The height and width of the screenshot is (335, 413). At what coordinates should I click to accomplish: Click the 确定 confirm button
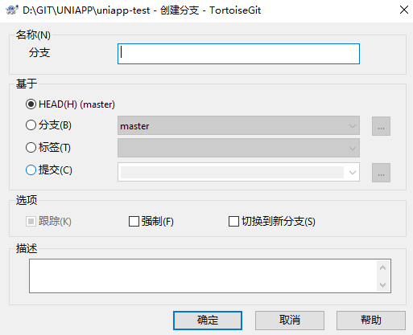click(x=208, y=321)
